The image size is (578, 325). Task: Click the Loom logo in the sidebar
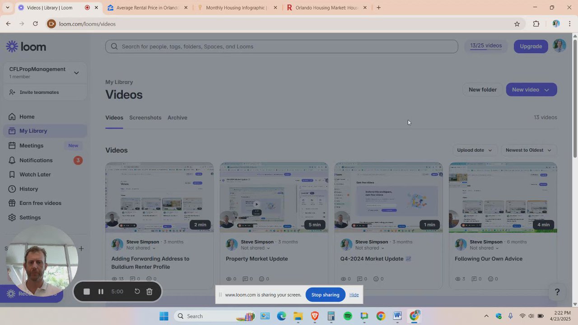point(26,46)
